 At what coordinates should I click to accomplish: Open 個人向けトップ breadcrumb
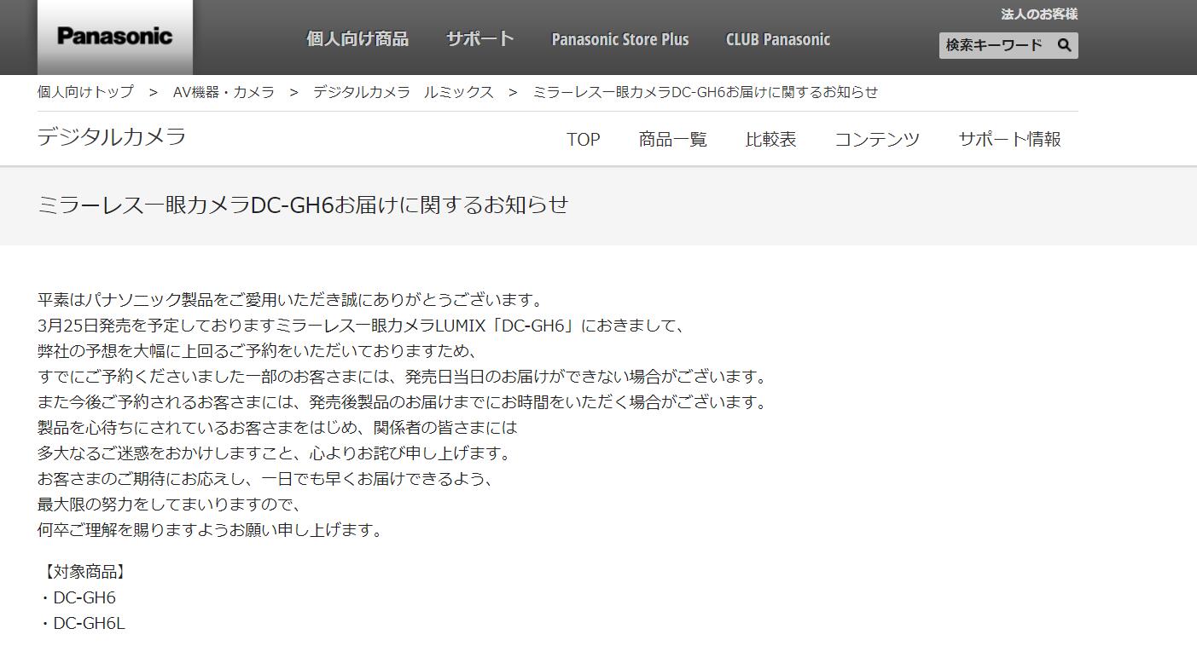(x=85, y=92)
